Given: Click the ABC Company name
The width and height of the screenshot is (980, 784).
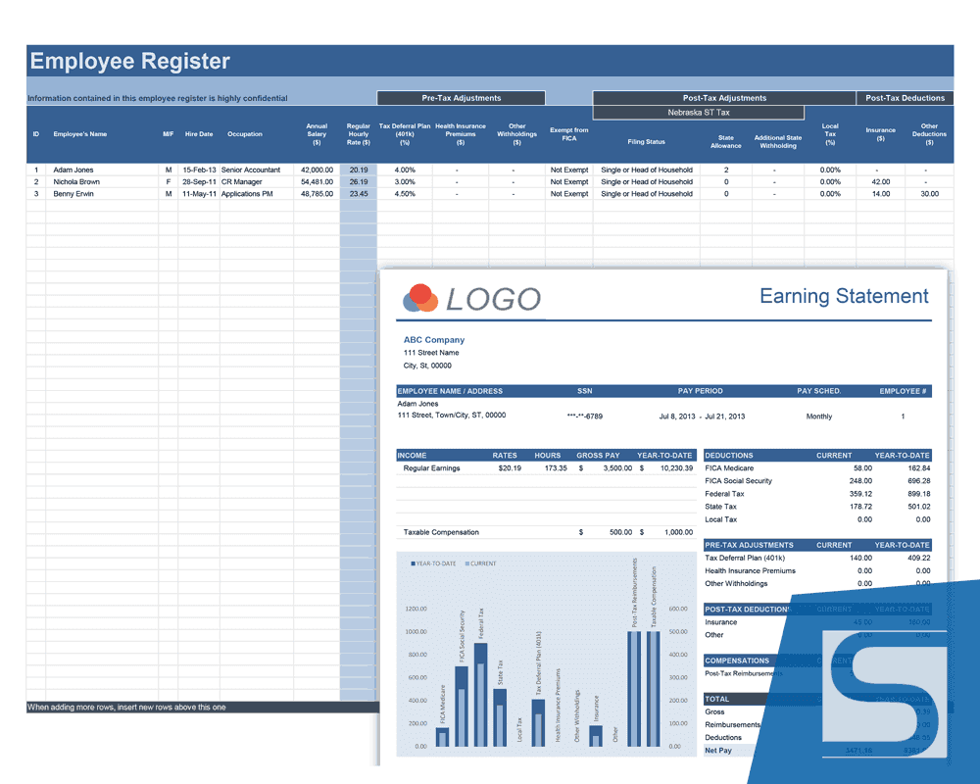Looking at the screenshot, I should coord(434,339).
